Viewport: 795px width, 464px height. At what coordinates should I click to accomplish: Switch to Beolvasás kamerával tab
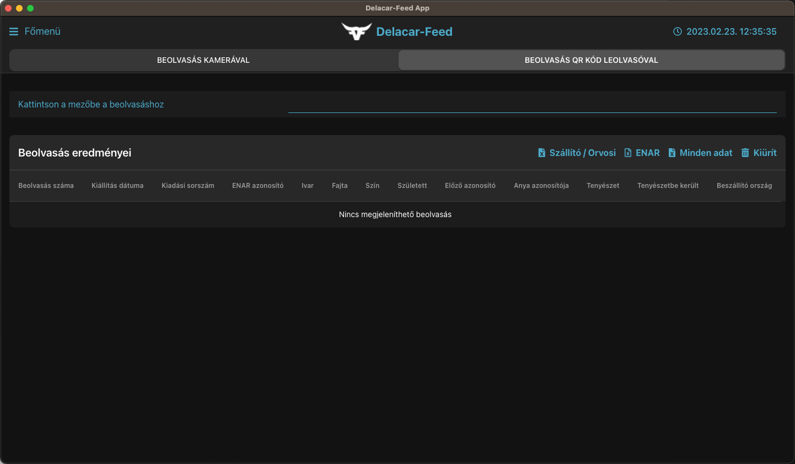point(203,60)
